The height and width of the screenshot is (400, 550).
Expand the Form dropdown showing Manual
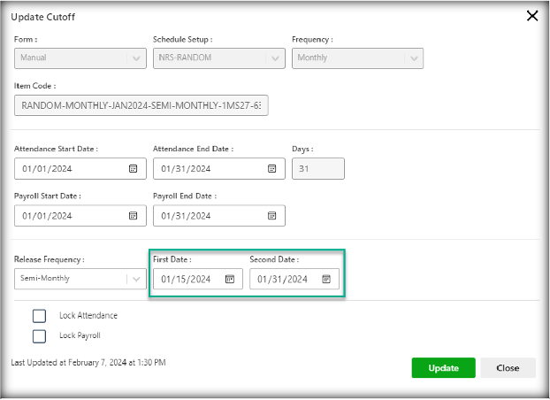pyautogui.click(x=136, y=58)
